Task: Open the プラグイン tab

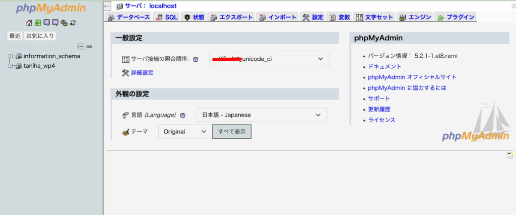Action: coord(456,18)
